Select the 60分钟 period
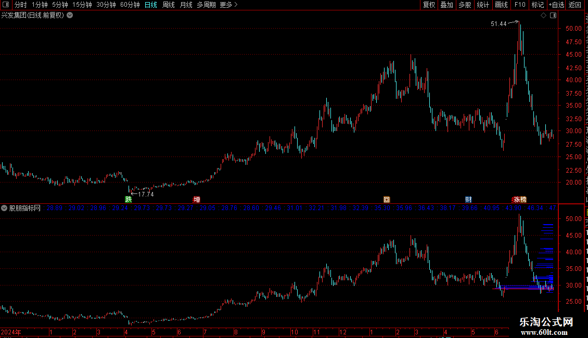The image size is (588, 338). pyautogui.click(x=130, y=5)
